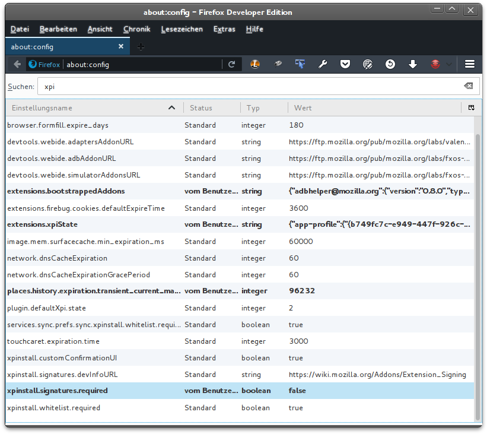Screen dimensions: 487x434
Task: Open a new tab with plus button
Action: [x=141, y=47]
